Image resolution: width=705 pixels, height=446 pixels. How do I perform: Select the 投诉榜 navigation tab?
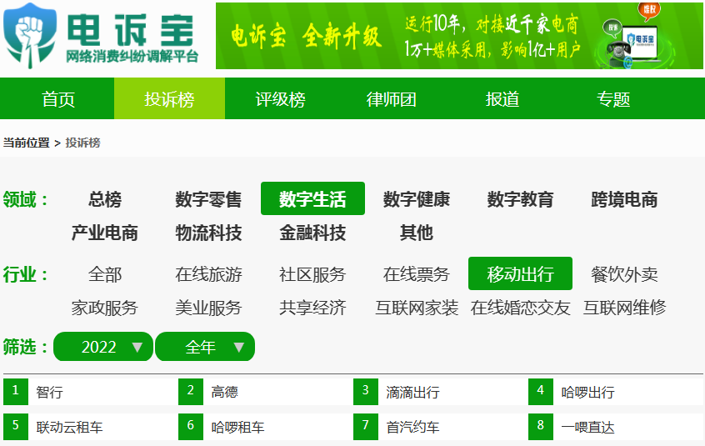pyautogui.click(x=169, y=99)
